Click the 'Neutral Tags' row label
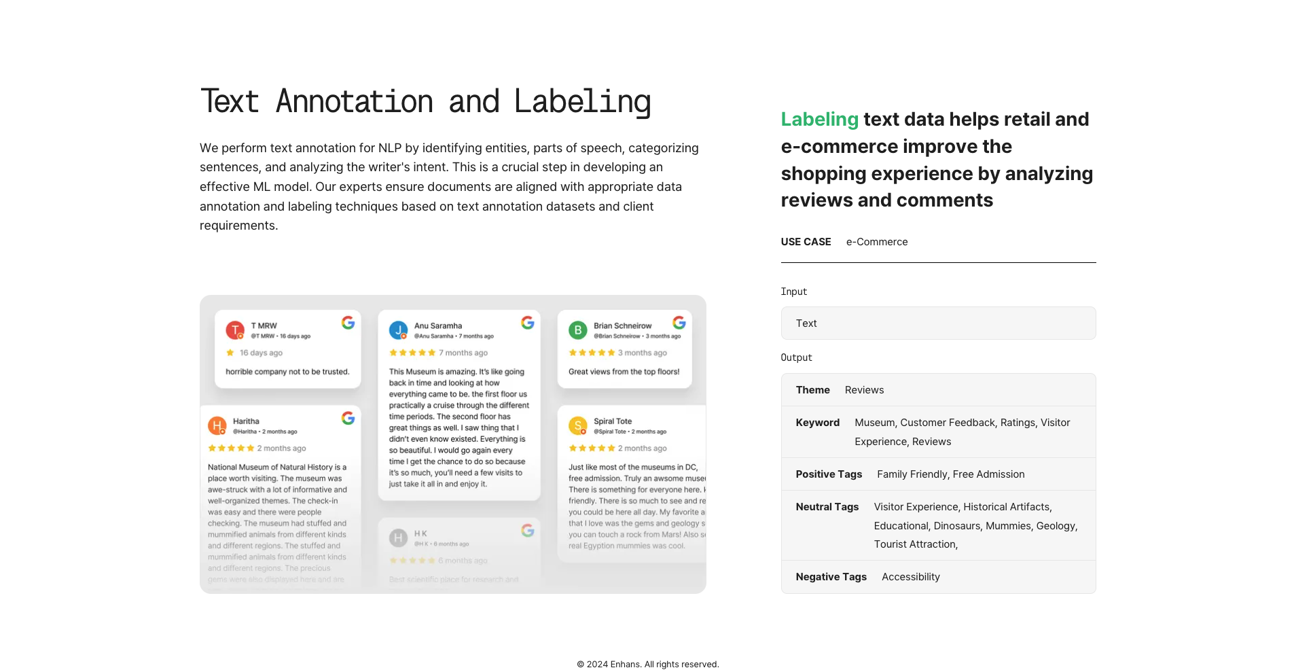Image resolution: width=1294 pixels, height=670 pixels. pyautogui.click(x=827, y=507)
